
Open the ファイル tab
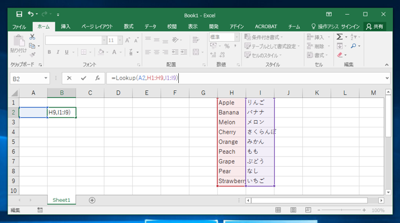click(19, 26)
